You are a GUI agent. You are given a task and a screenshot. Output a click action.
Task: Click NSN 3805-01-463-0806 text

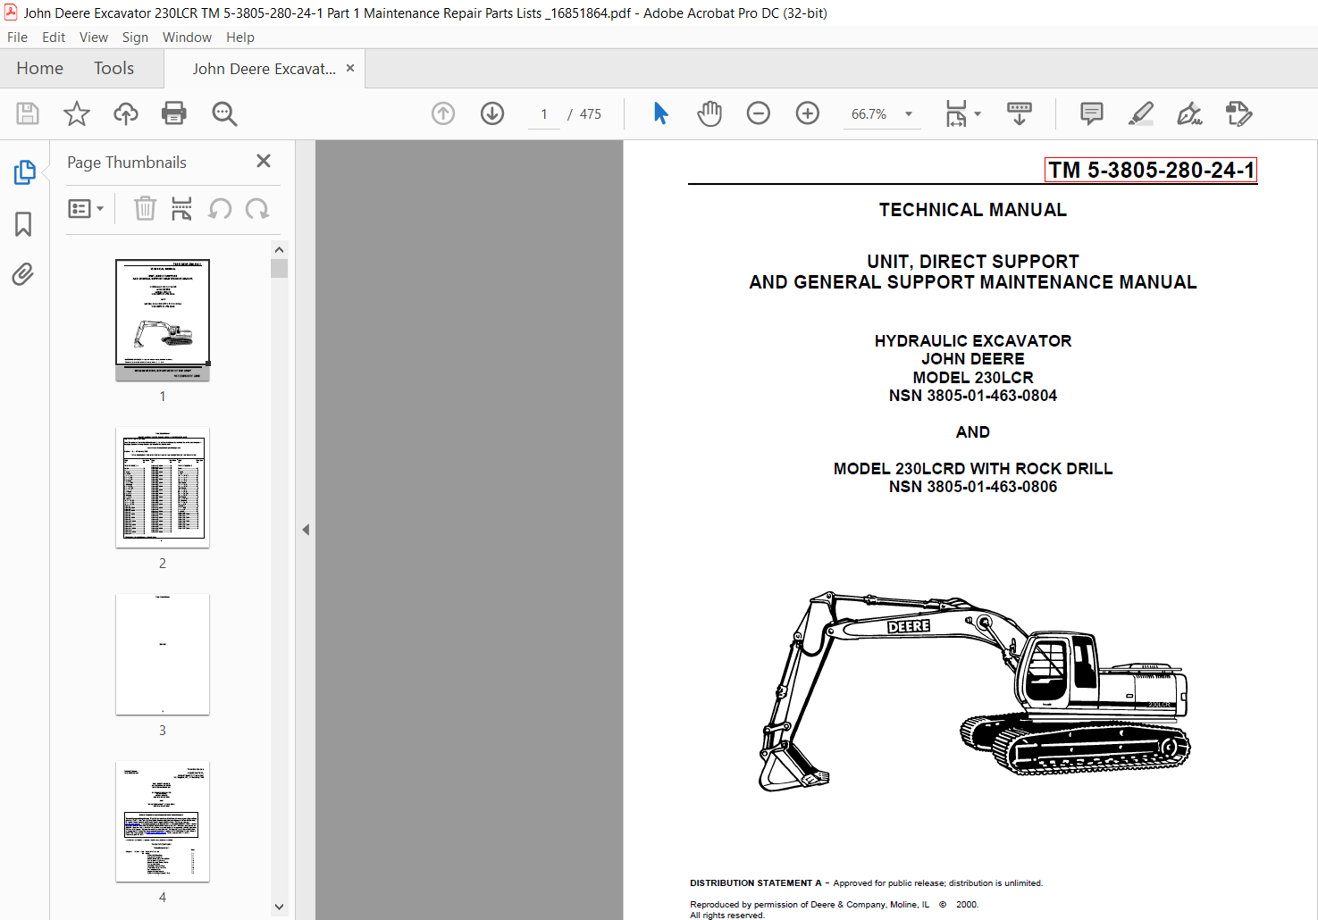coord(972,487)
